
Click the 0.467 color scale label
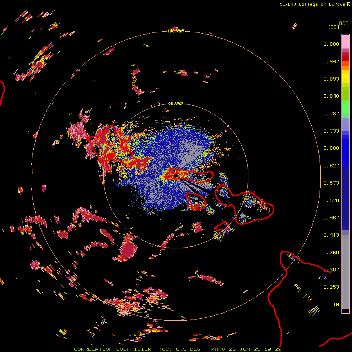pos(331,218)
